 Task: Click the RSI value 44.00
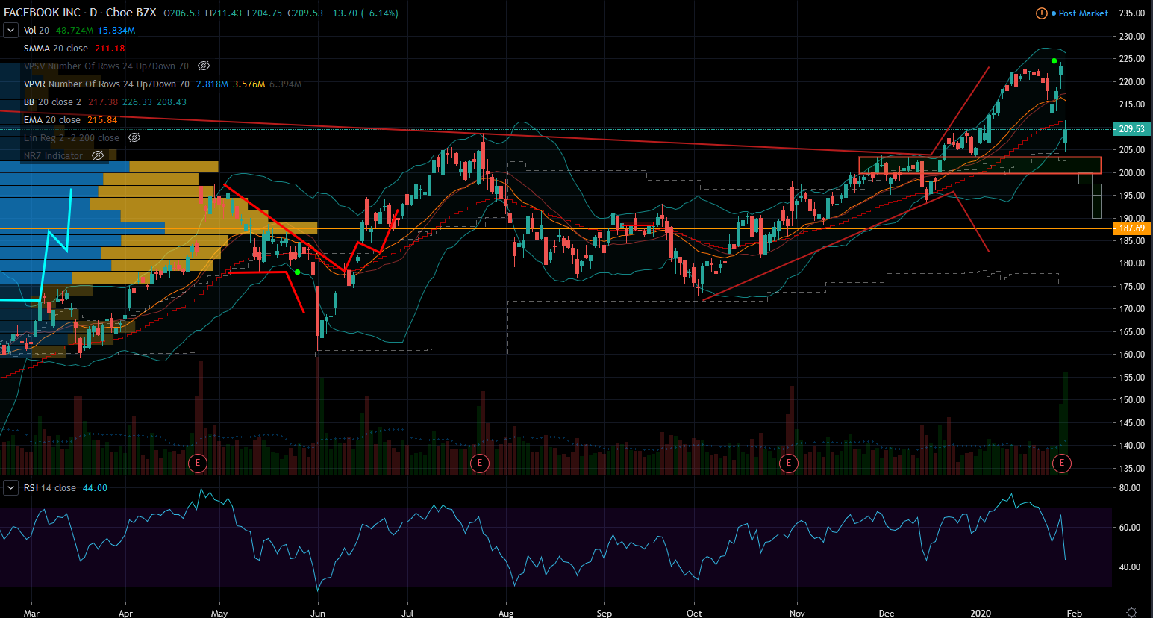pyautogui.click(x=95, y=488)
